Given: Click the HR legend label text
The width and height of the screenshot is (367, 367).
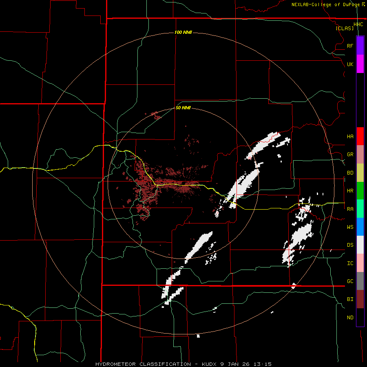Looking at the screenshot, I should tap(350, 191).
